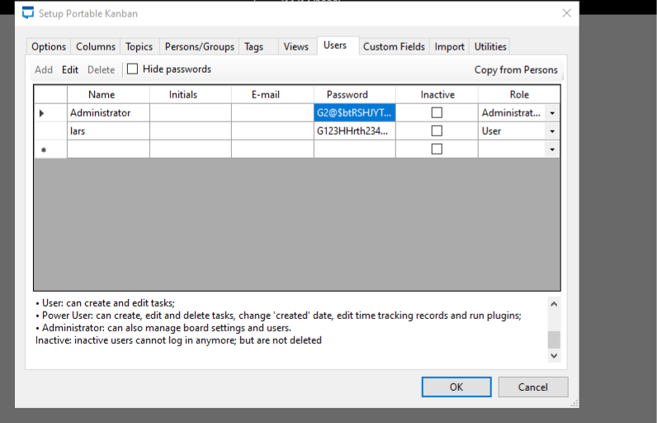This screenshot has width=657, height=423.
Task: Check the Inactive box for lars
Action: point(437,131)
